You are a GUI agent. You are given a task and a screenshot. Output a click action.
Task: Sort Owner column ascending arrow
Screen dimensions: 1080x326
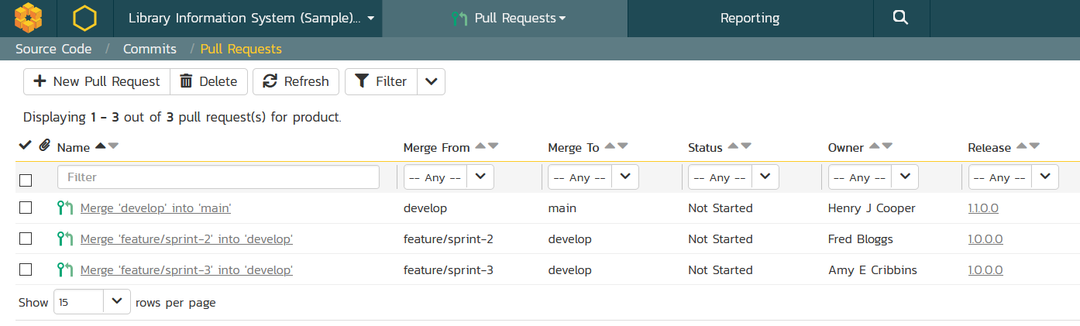click(x=874, y=146)
